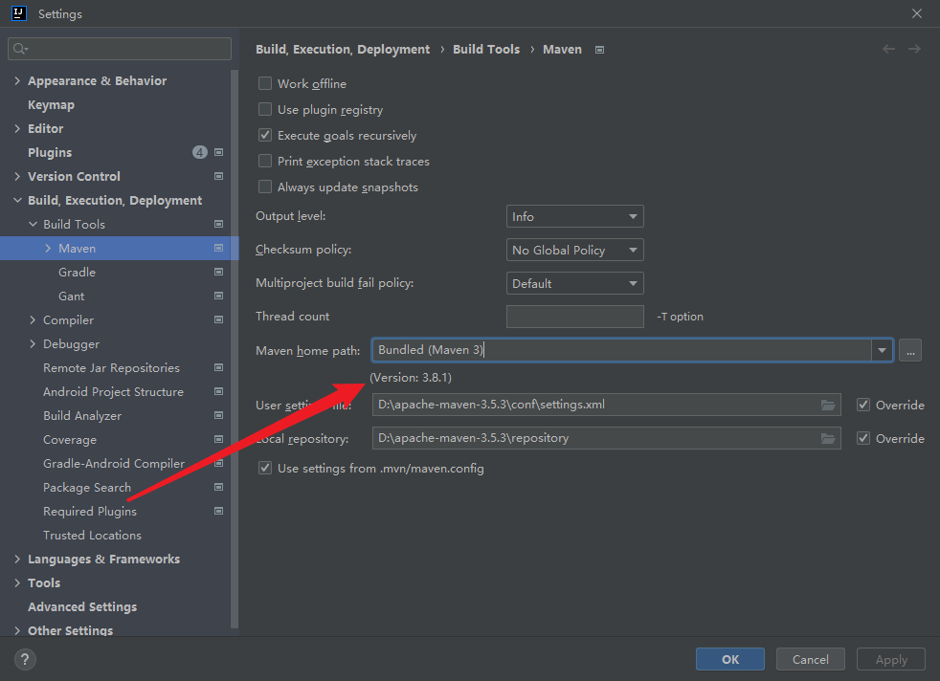
Task: Select Keymap settings page
Action: (x=51, y=105)
